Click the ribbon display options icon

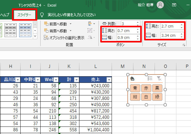coord(174,5)
